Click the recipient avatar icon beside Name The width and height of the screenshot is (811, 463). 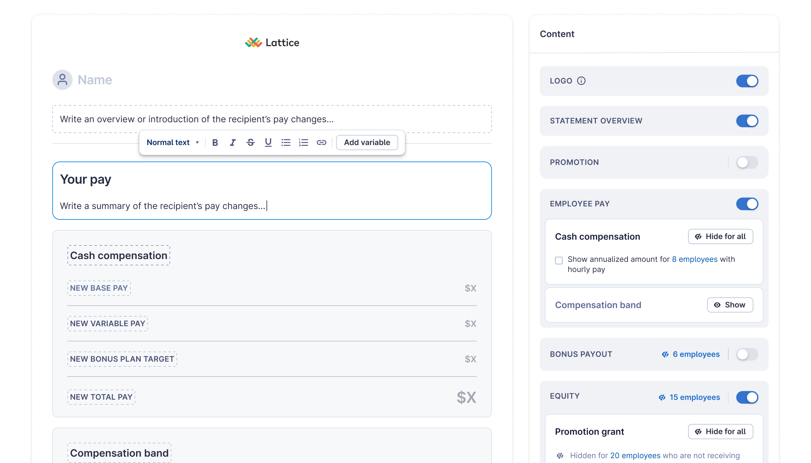coord(62,80)
